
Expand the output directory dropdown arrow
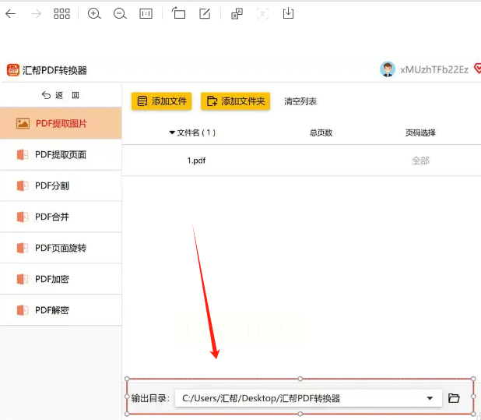click(x=430, y=398)
